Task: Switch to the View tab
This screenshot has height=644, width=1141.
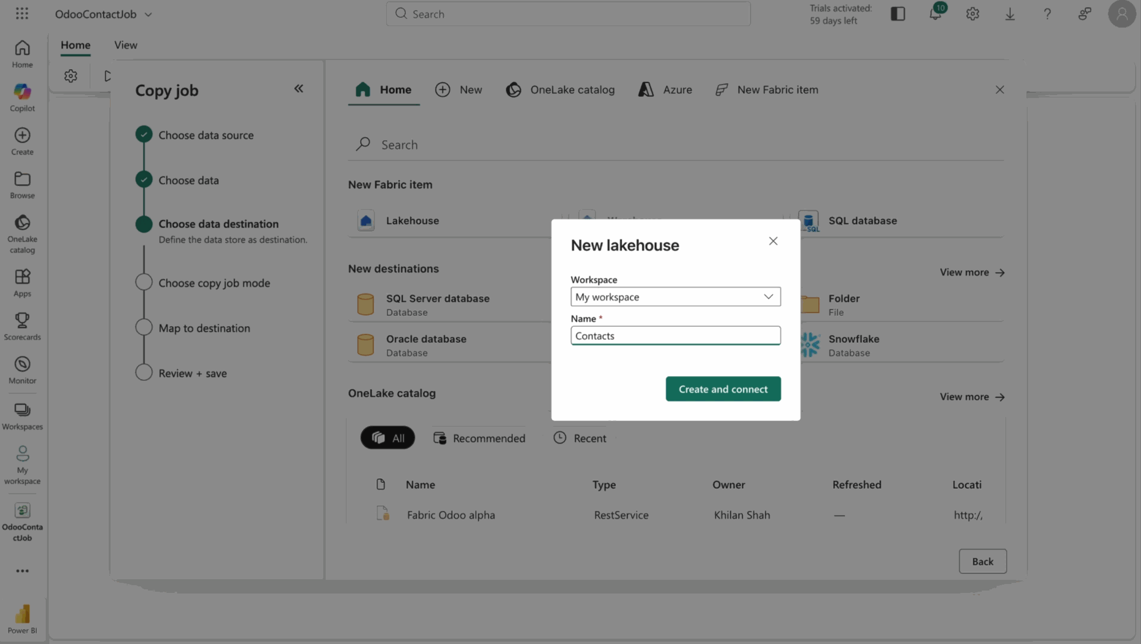Action: pos(125,45)
